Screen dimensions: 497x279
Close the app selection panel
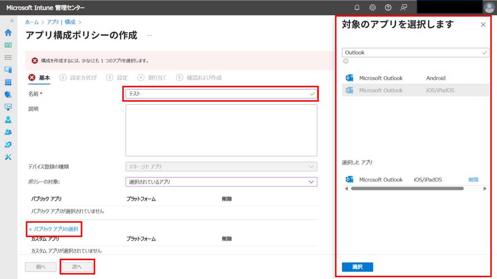pos(483,25)
